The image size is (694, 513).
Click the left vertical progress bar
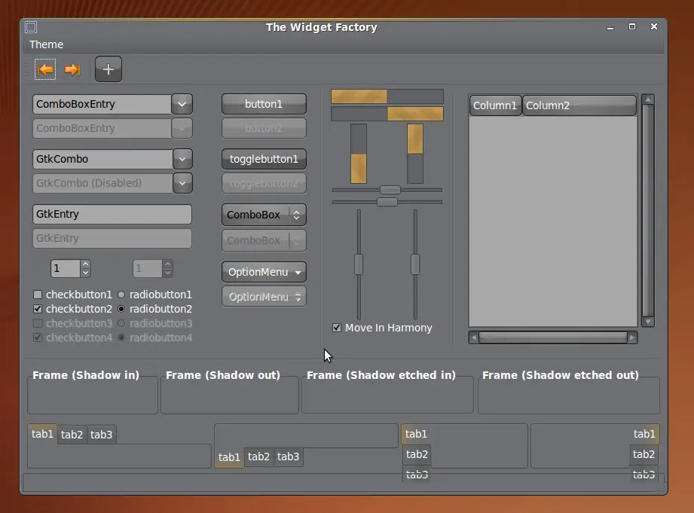click(x=359, y=154)
